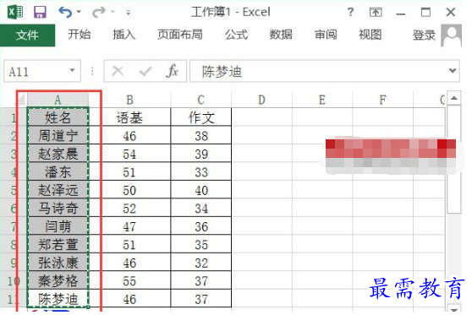Select cell with value 32 in 张泳康 row
472x315 pixels.
(x=200, y=262)
